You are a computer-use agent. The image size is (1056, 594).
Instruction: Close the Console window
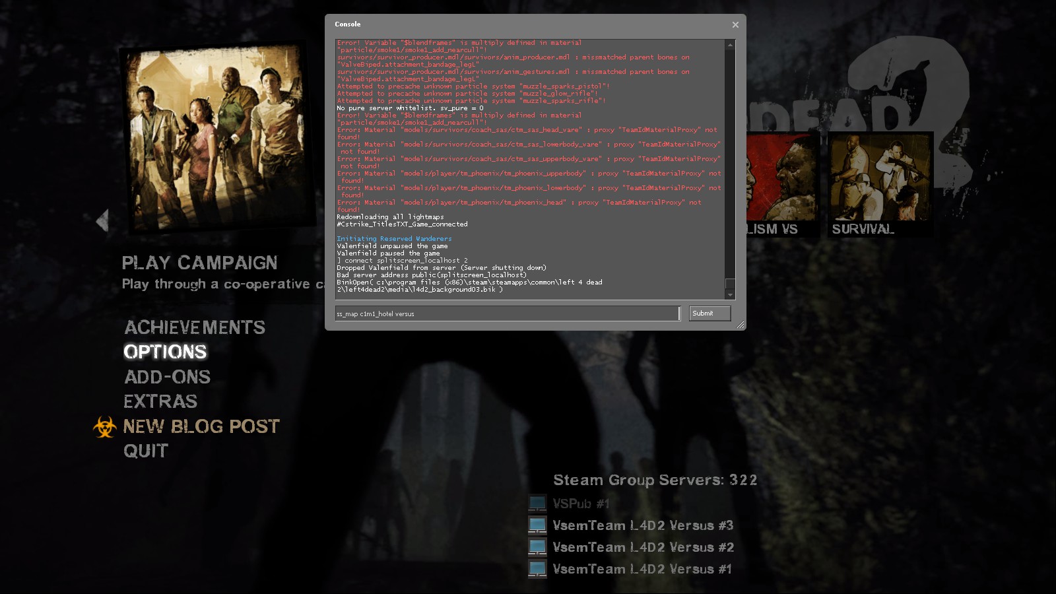(x=735, y=24)
